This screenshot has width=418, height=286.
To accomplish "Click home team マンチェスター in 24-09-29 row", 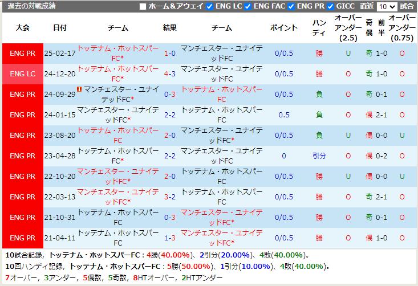I will (x=121, y=95).
